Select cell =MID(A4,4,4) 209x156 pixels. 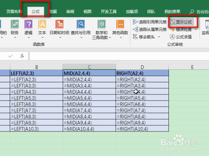(89, 92)
